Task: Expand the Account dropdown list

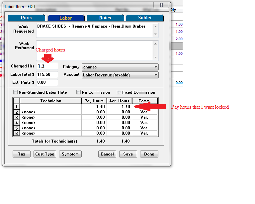Action: pos(120,75)
